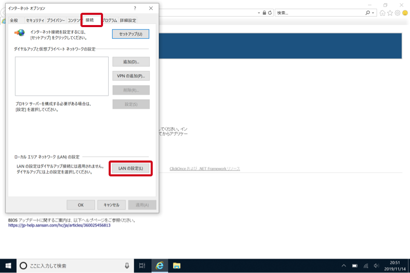Close the Internet Options dialog
Viewport: 410px width, 273px height.
151,8
